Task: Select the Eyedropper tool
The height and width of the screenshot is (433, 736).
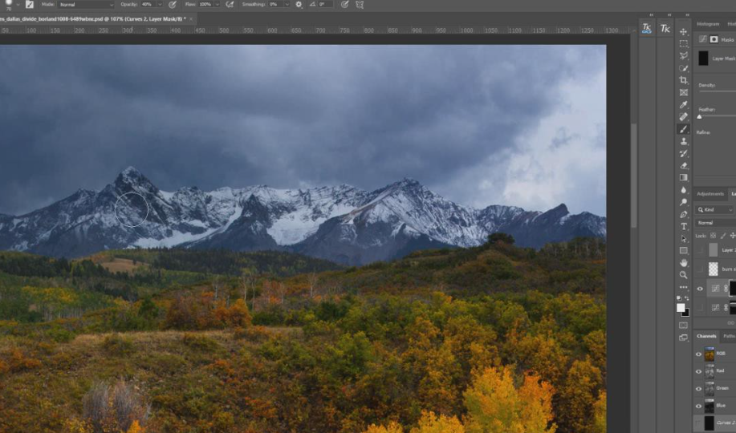Action: pyautogui.click(x=684, y=104)
